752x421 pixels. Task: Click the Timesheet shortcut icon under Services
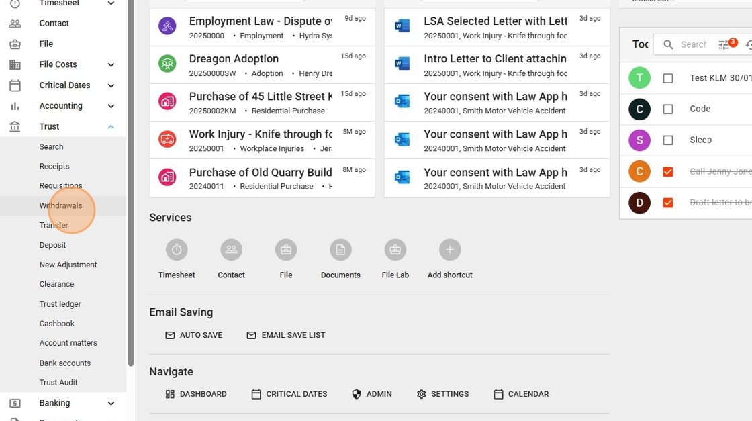pyautogui.click(x=177, y=250)
